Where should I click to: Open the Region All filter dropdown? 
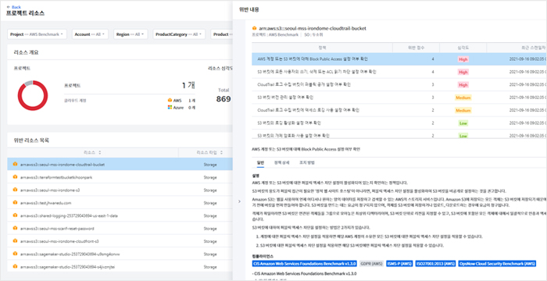(x=130, y=34)
